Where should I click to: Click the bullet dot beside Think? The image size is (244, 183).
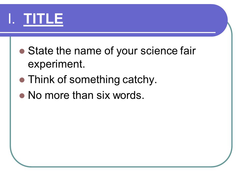(22, 80)
